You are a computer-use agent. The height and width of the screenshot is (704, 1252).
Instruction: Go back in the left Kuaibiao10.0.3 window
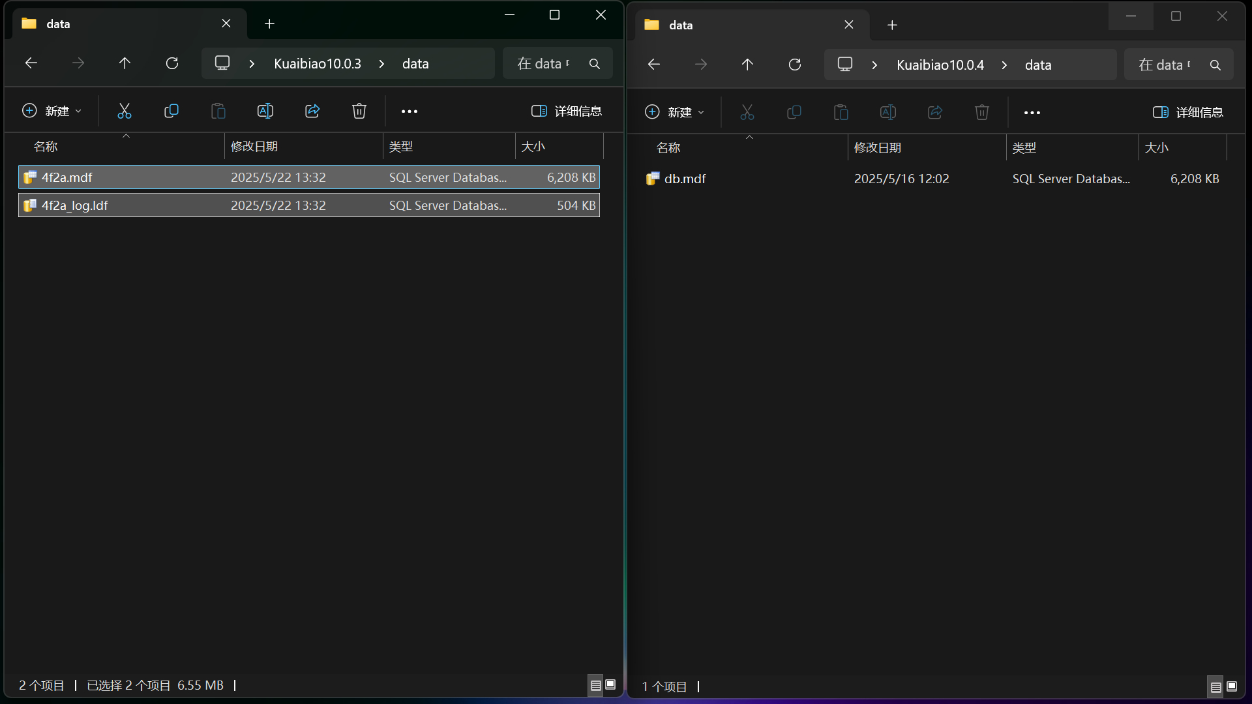tap(31, 63)
